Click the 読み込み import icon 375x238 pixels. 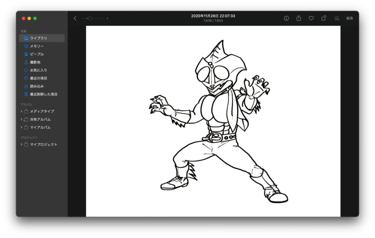[x=26, y=86]
